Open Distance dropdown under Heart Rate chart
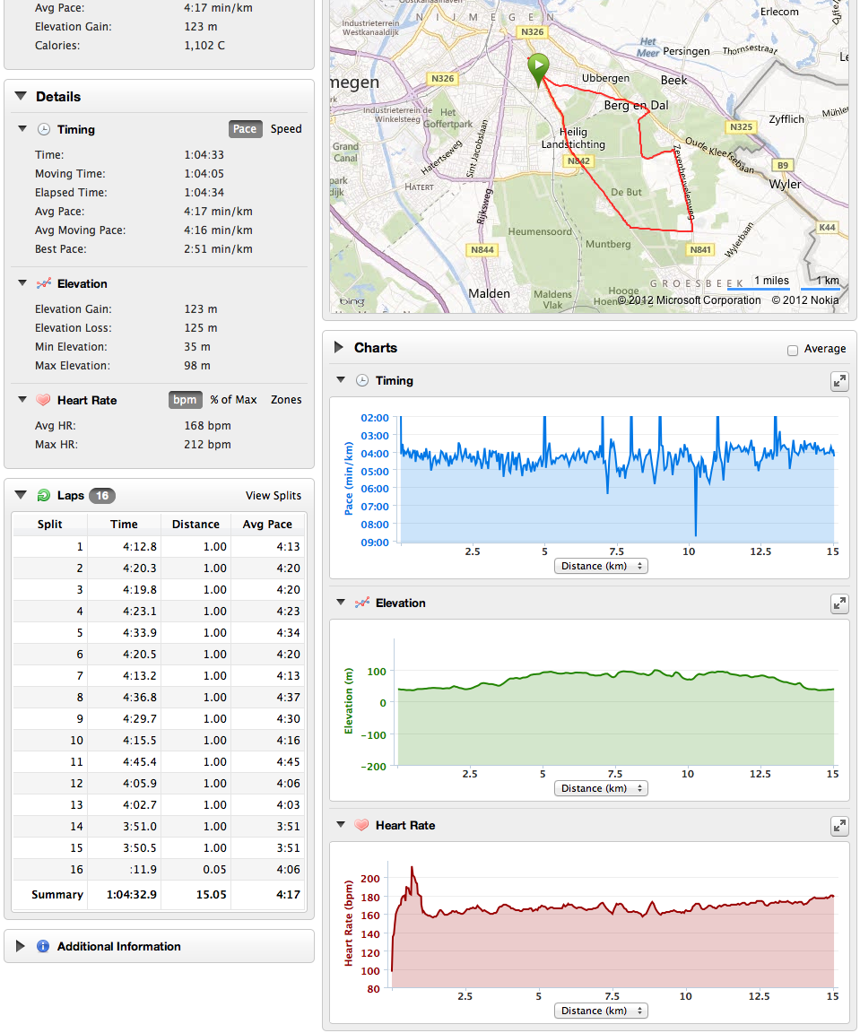This screenshot has width=860, height=1033. [x=601, y=1011]
